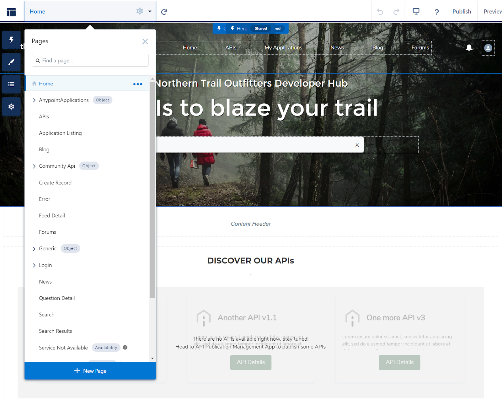
Task: Open My Applications in site navigation
Action: (283, 47)
